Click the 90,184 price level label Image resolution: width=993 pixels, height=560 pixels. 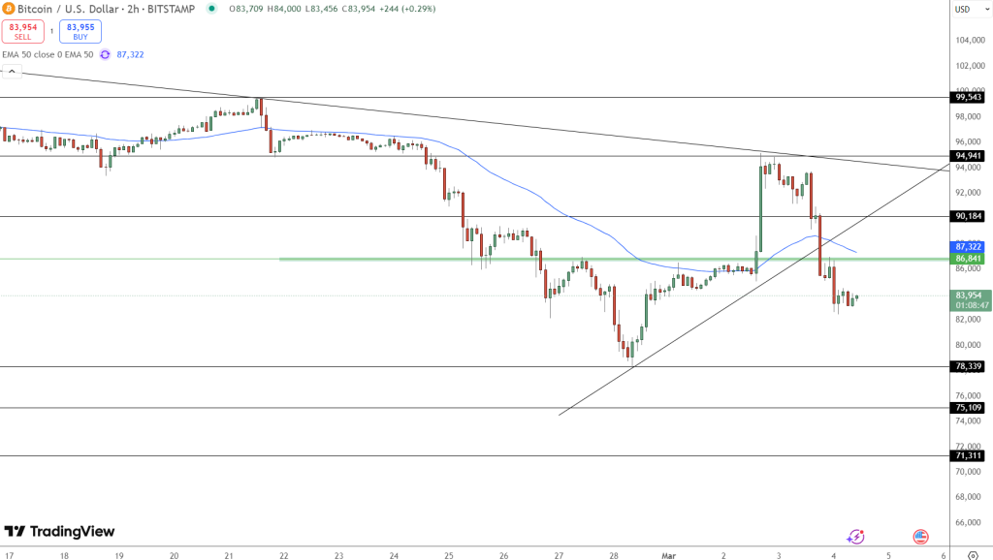pyautogui.click(x=968, y=216)
